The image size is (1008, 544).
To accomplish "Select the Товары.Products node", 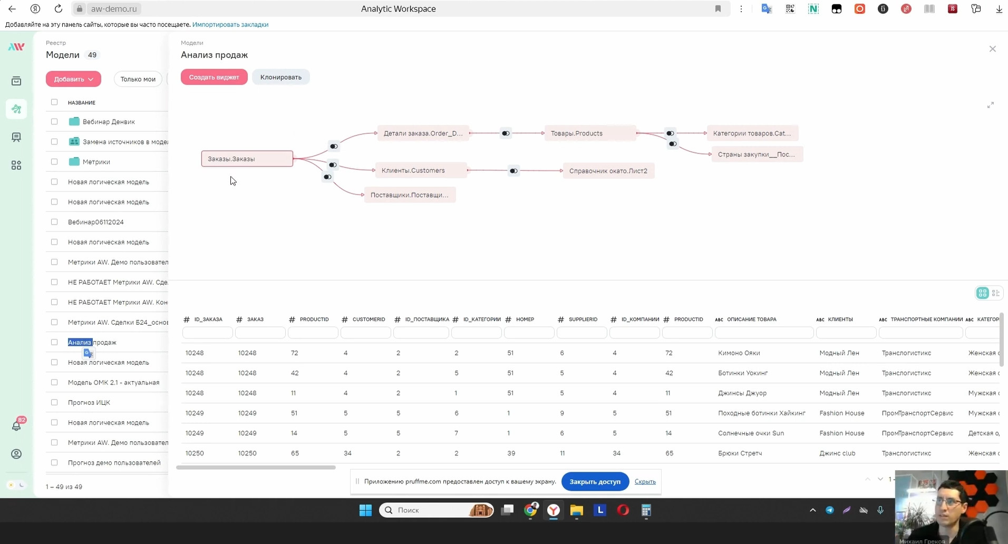I will coord(590,133).
